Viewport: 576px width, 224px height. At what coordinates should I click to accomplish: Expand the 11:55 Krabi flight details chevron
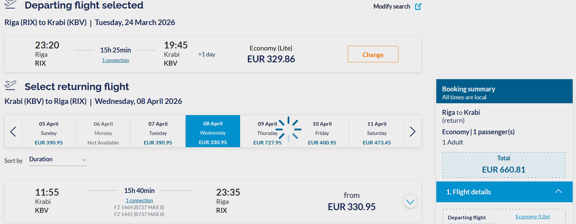(x=410, y=202)
